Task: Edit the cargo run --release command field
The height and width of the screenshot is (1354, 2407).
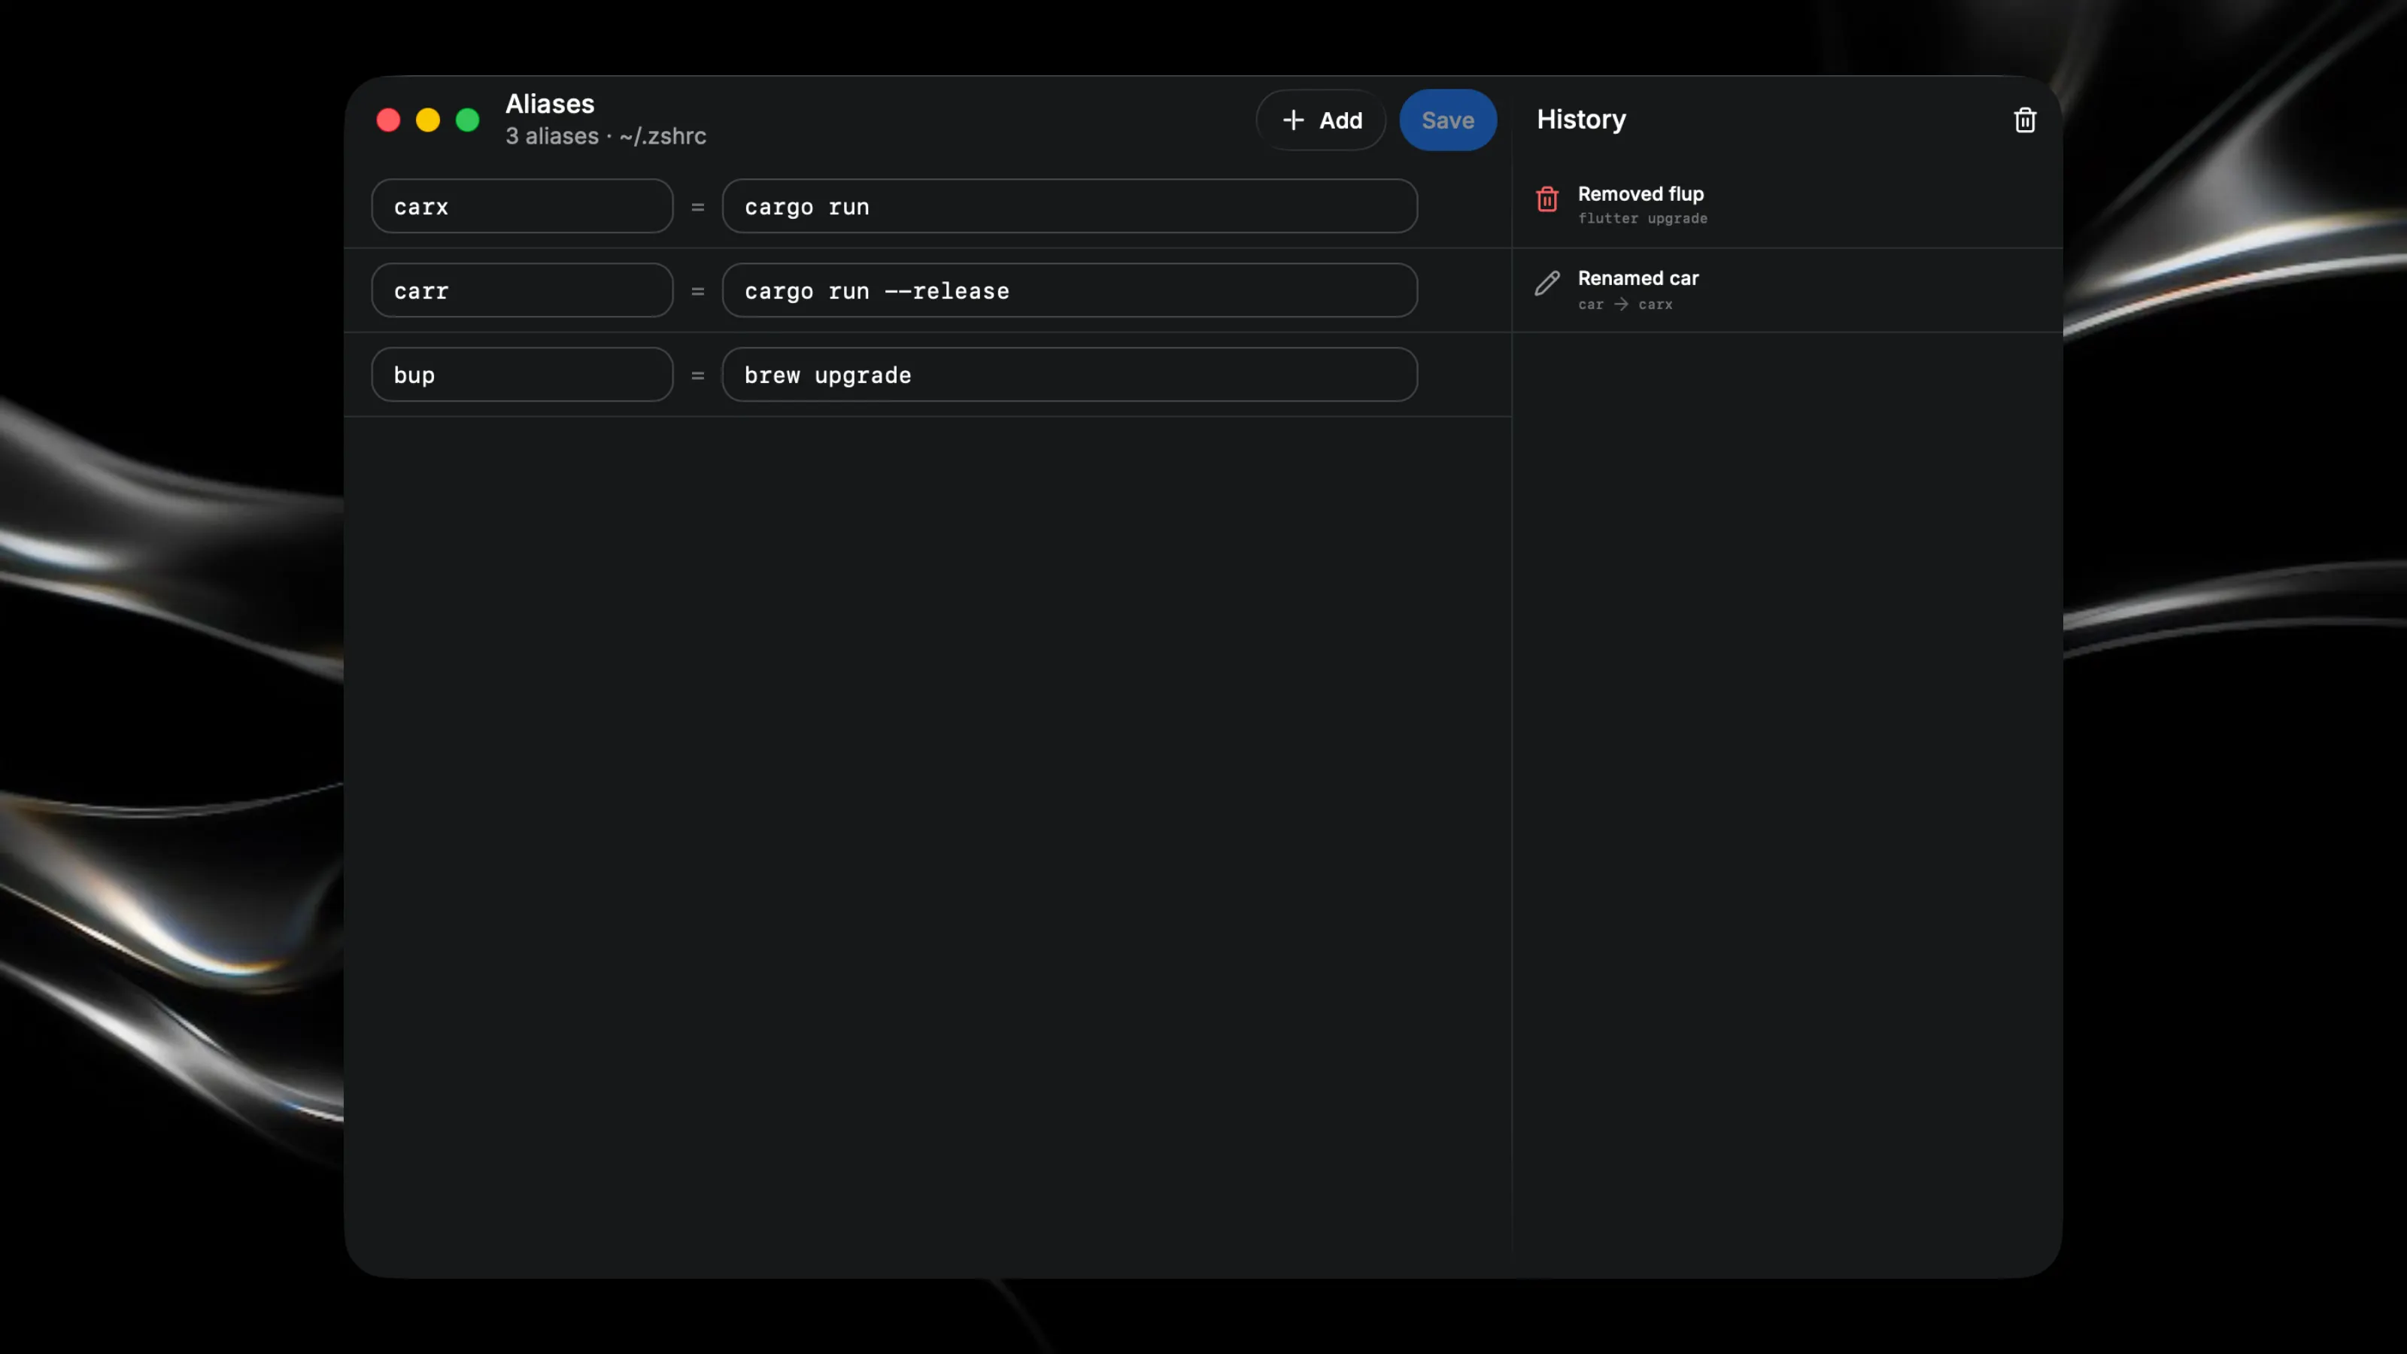Action: [1070, 290]
